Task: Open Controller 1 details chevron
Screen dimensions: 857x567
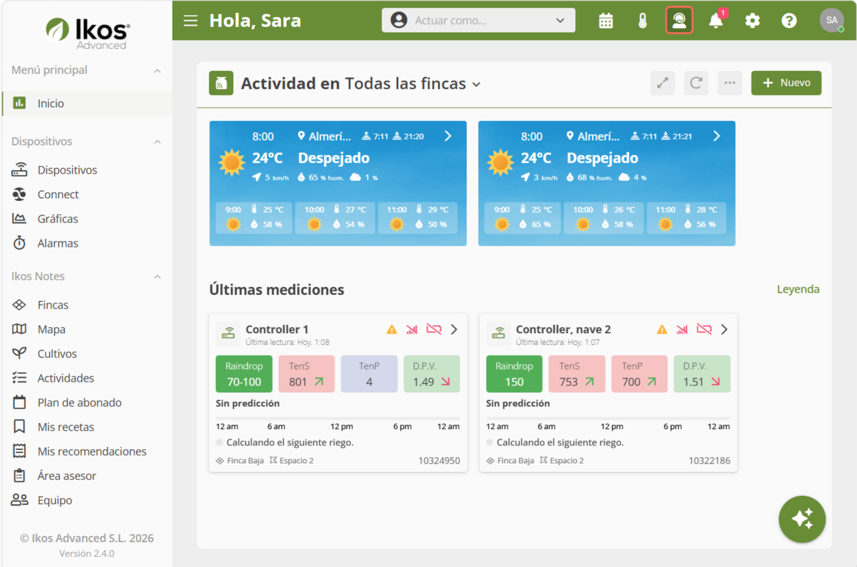Action: click(454, 329)
